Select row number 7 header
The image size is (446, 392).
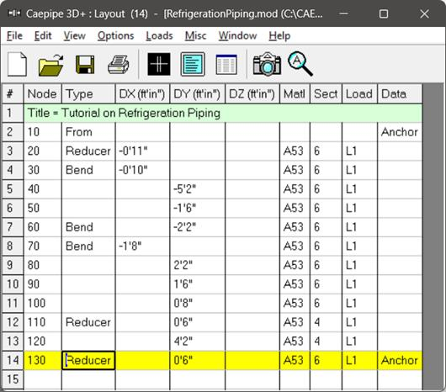coord(13,227)
